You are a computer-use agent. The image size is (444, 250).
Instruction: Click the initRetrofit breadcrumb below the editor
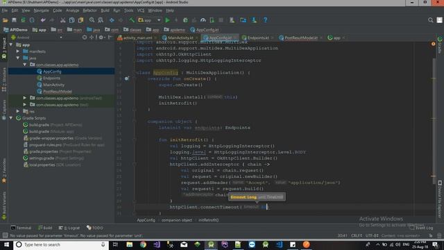click(208, 220)
